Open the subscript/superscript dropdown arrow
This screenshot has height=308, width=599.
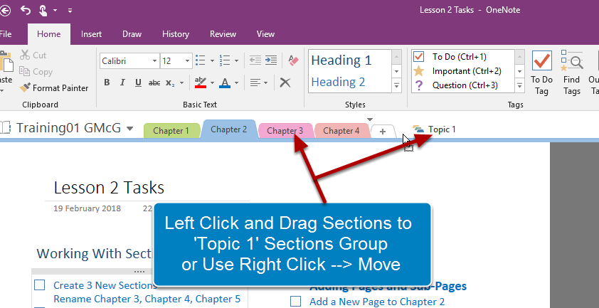click(x=181, y=83)
